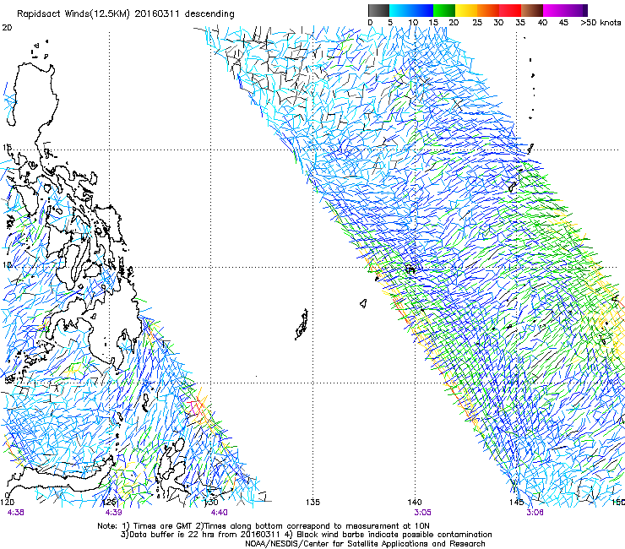This screenshot has width=625, height=549.
Task: Click the blue 10-15 knots legend swatch
Action: [x=422, y=10]
